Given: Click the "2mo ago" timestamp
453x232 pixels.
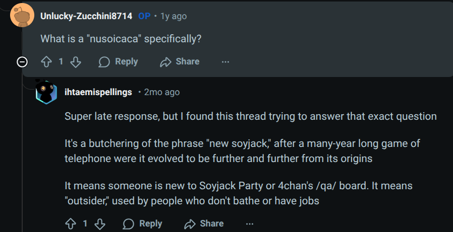Looking at the screenshot, I should 162,93.
